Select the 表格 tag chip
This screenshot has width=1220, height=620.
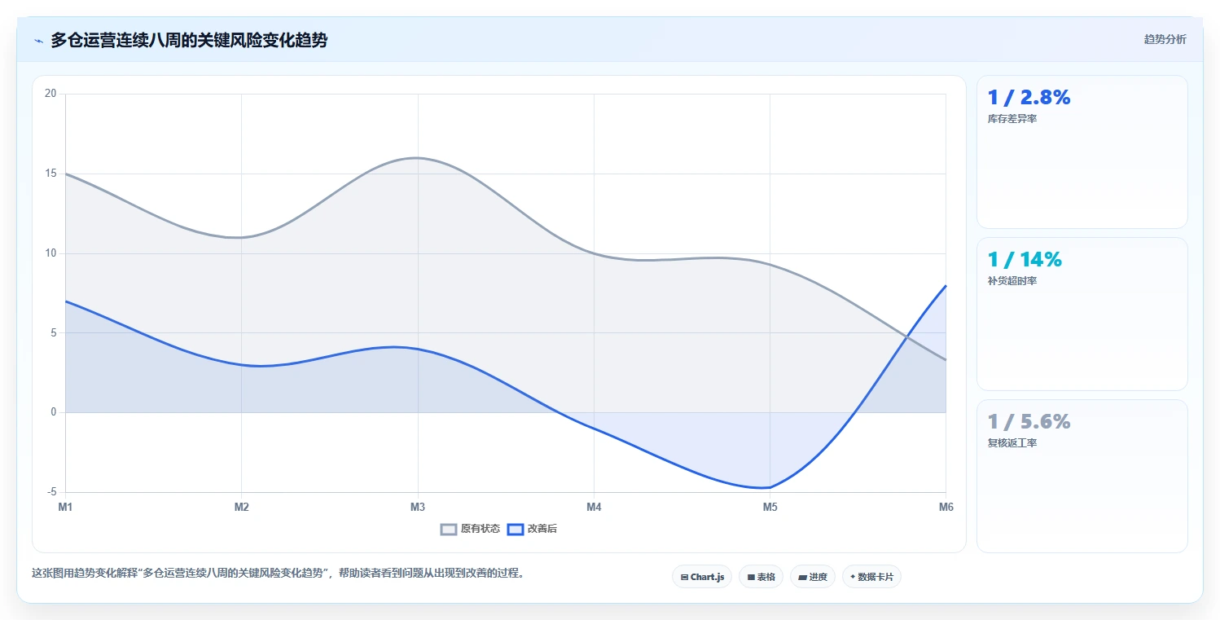pyautogui.click(x=761, y=577)
